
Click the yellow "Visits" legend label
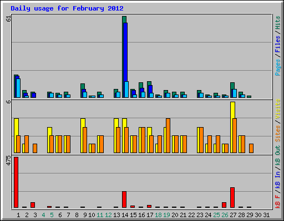[278, 109]
